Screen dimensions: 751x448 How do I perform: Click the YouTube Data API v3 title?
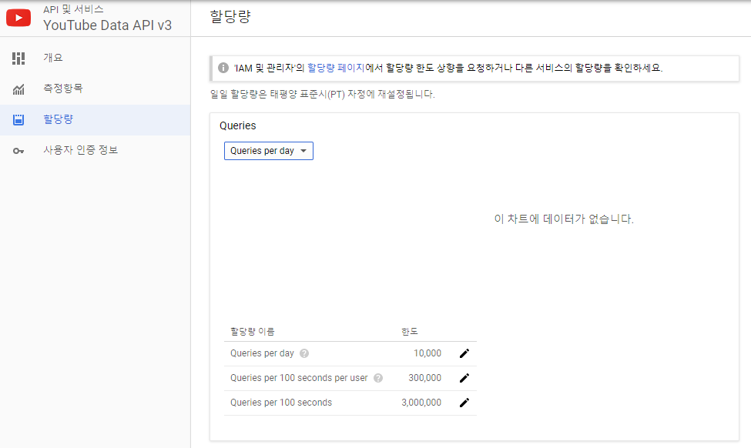(x=107, y=25)
